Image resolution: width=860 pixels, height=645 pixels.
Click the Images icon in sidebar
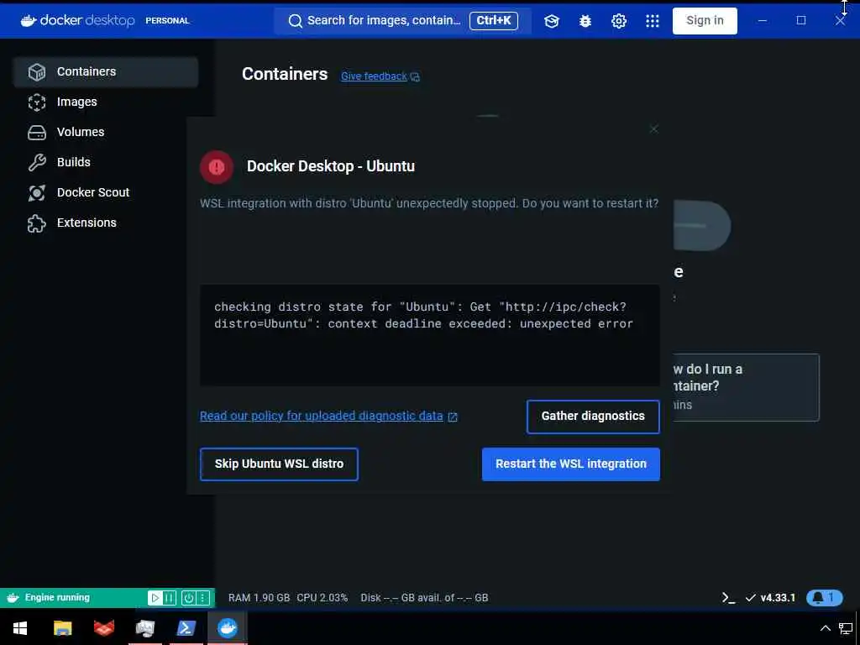click(x=37, y=102)
